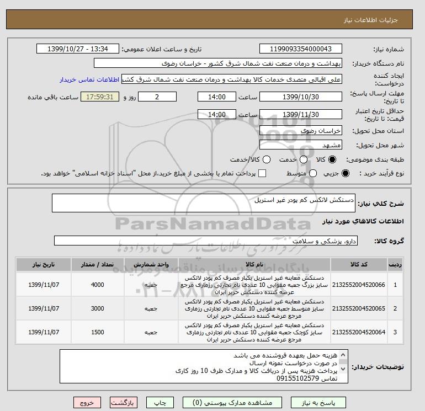Select the جزیی purchase type radio
Viewport: 425px width, 411px height.
tap(346, 173)
